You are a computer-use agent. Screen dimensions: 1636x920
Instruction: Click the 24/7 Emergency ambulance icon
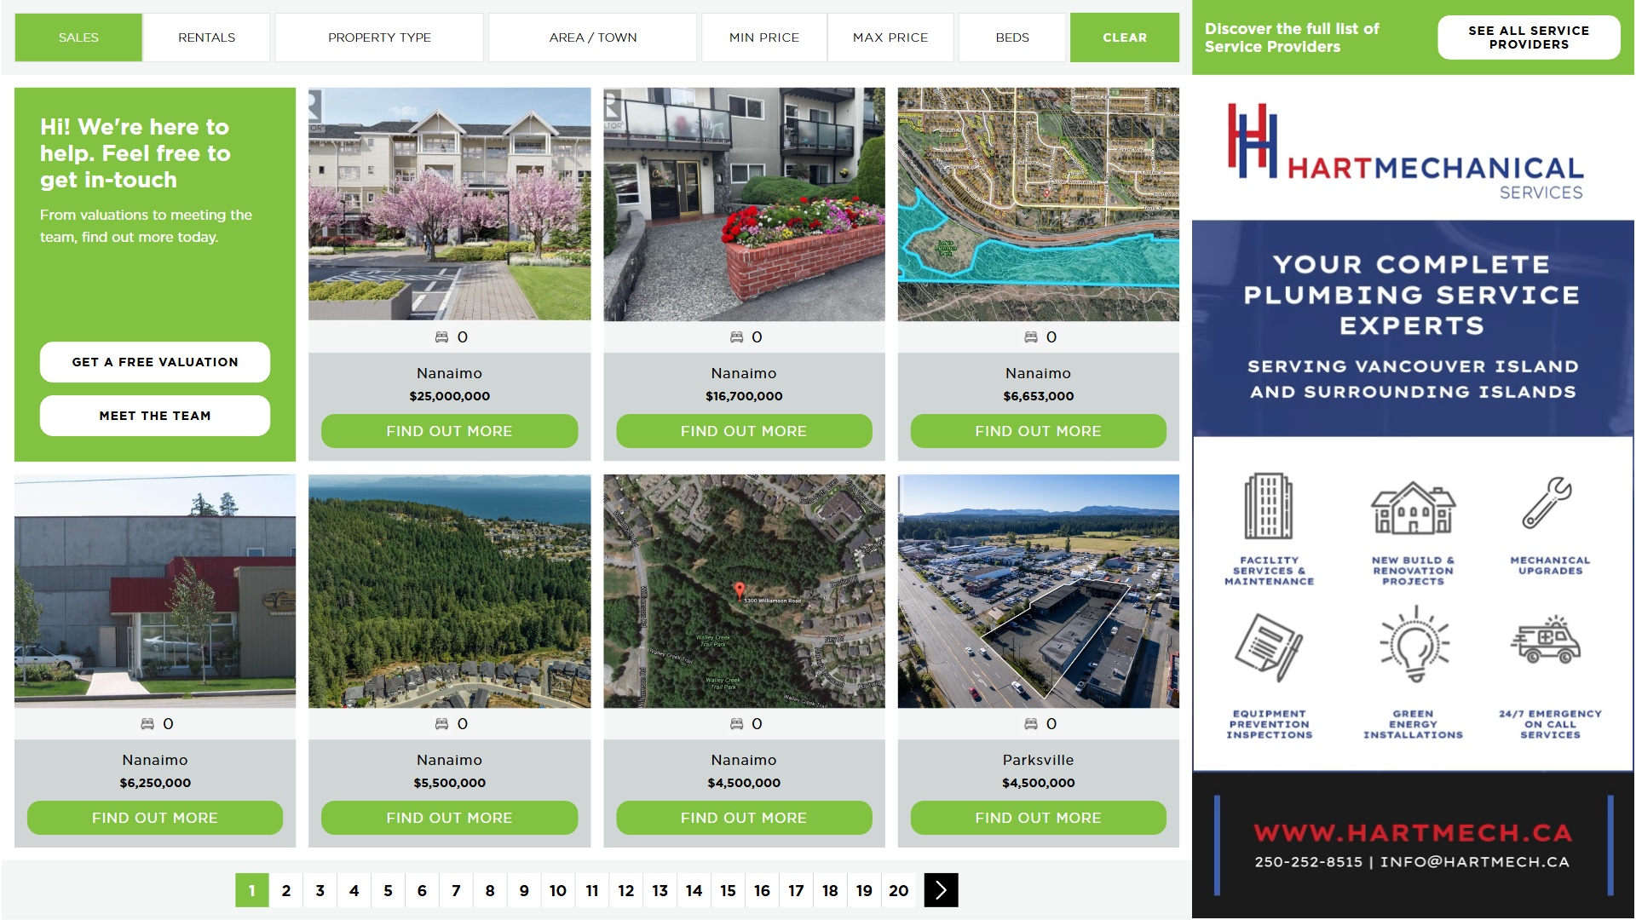click(1546, 641)
